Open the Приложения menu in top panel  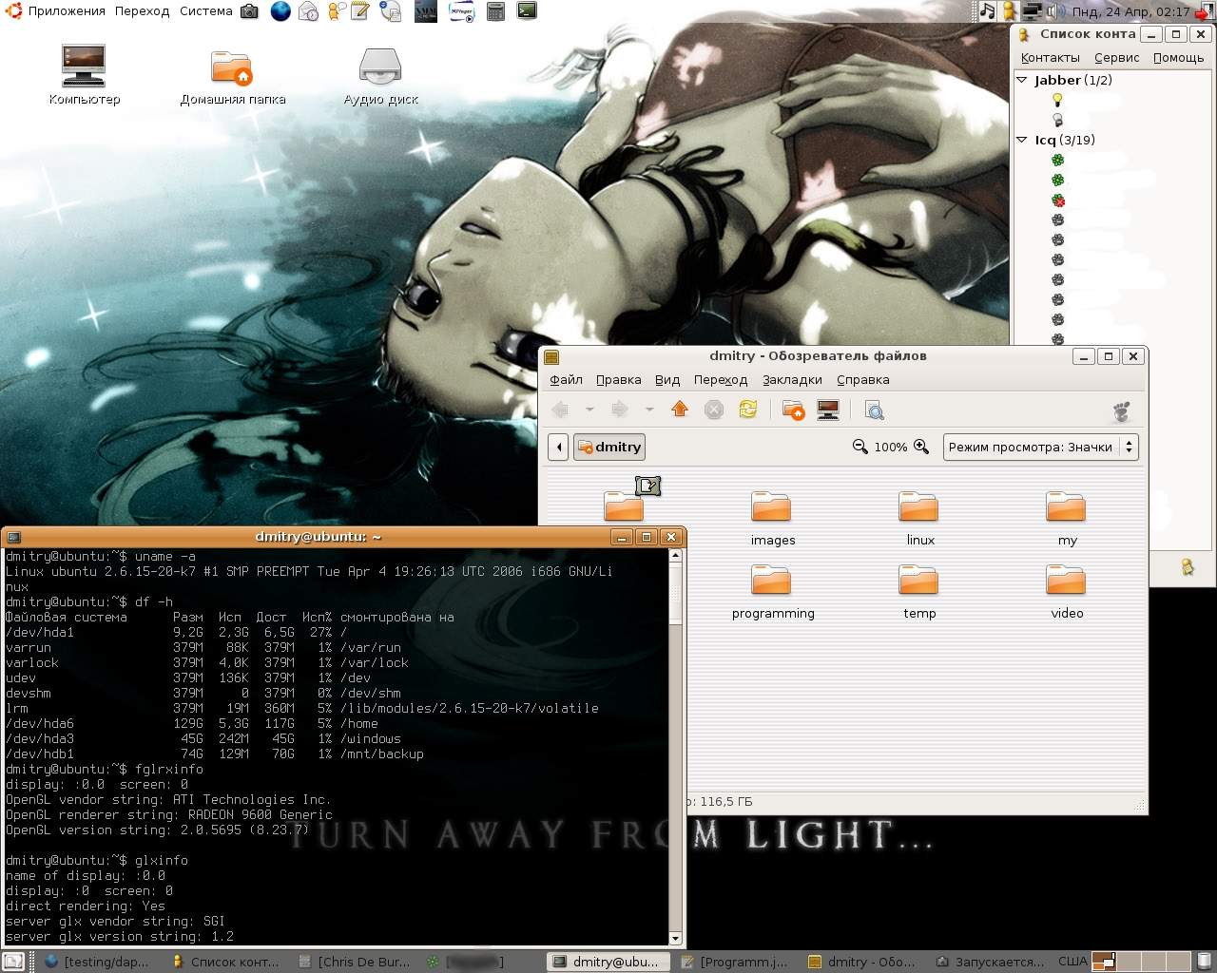[55, 11]
